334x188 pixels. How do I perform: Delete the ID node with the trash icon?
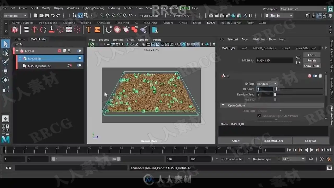(x=320, y=76)
